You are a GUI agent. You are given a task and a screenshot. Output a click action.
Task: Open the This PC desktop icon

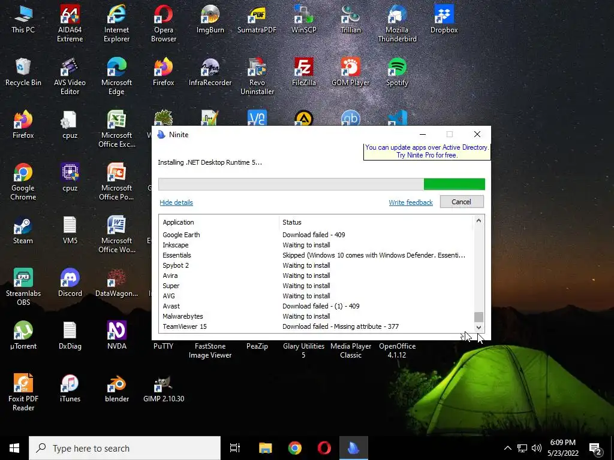pos(23,20)
